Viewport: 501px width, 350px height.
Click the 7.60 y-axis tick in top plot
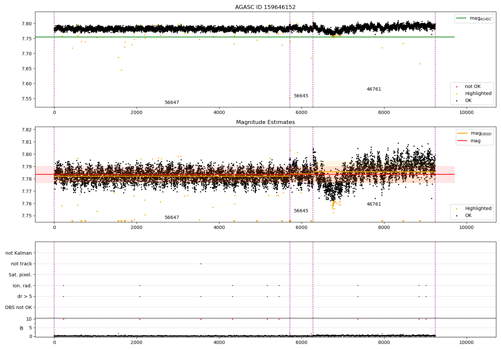[x=27, y=84]
